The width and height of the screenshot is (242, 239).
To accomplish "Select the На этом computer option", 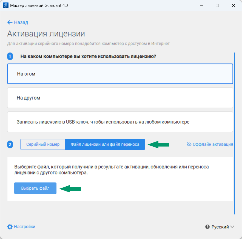I will tap(120, 74).
